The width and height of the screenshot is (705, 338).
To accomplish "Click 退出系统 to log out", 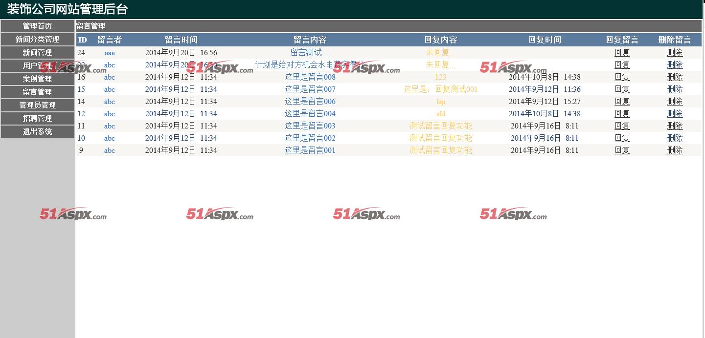I will pyautogui.click(x=38, y=131).
